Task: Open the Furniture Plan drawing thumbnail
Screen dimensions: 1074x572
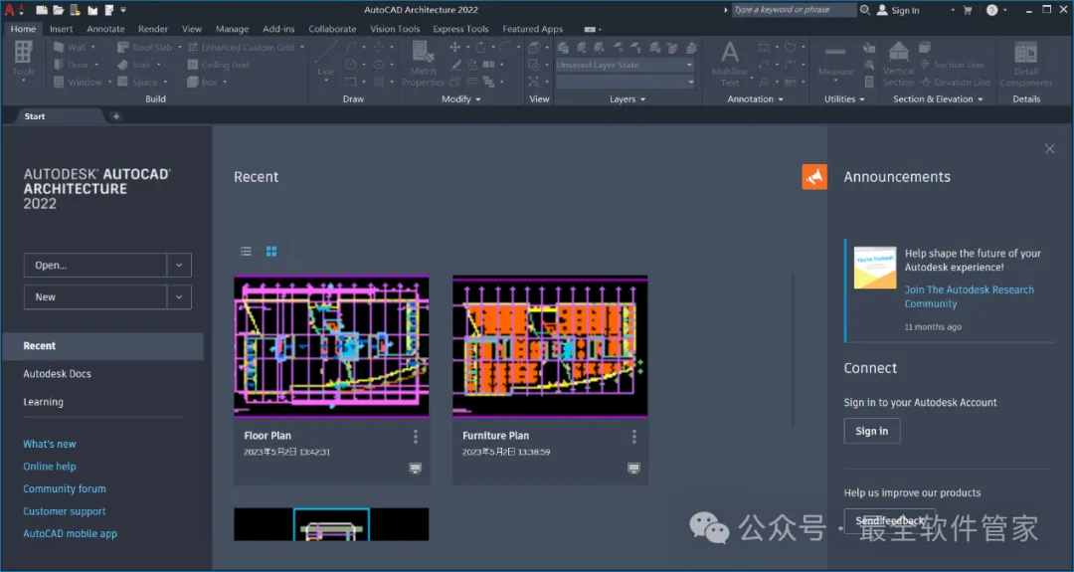Action: pos(550,346)
